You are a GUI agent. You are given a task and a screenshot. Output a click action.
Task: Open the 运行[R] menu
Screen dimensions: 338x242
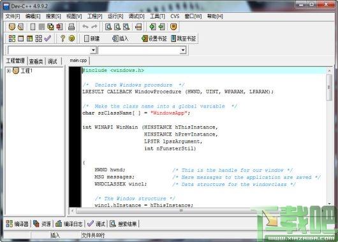point(115,17)
